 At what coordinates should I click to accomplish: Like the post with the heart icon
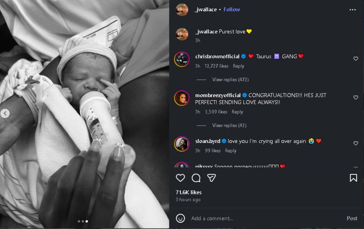coord(180,178)
